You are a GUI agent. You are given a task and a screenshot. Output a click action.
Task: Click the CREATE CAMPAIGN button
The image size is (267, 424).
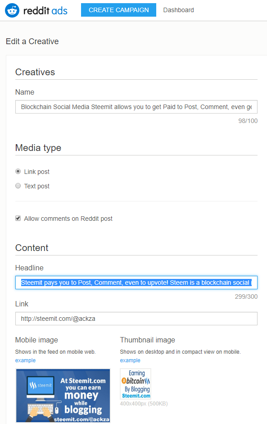[118, 10]
